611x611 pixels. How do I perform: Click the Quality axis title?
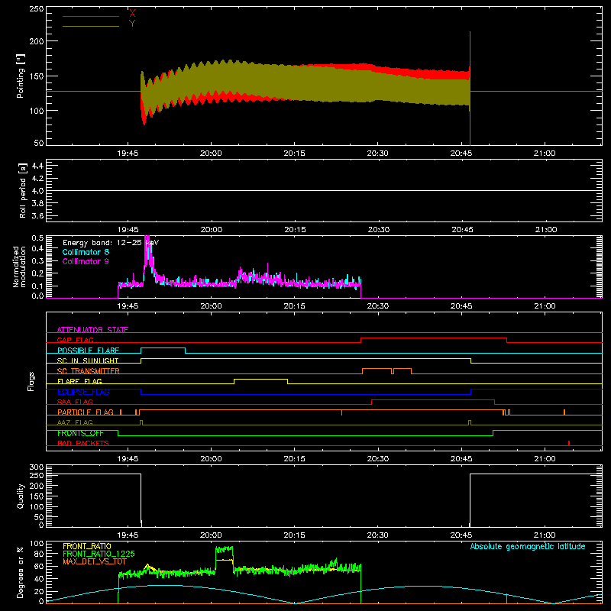pyautogui.click(x=21, y=496)
